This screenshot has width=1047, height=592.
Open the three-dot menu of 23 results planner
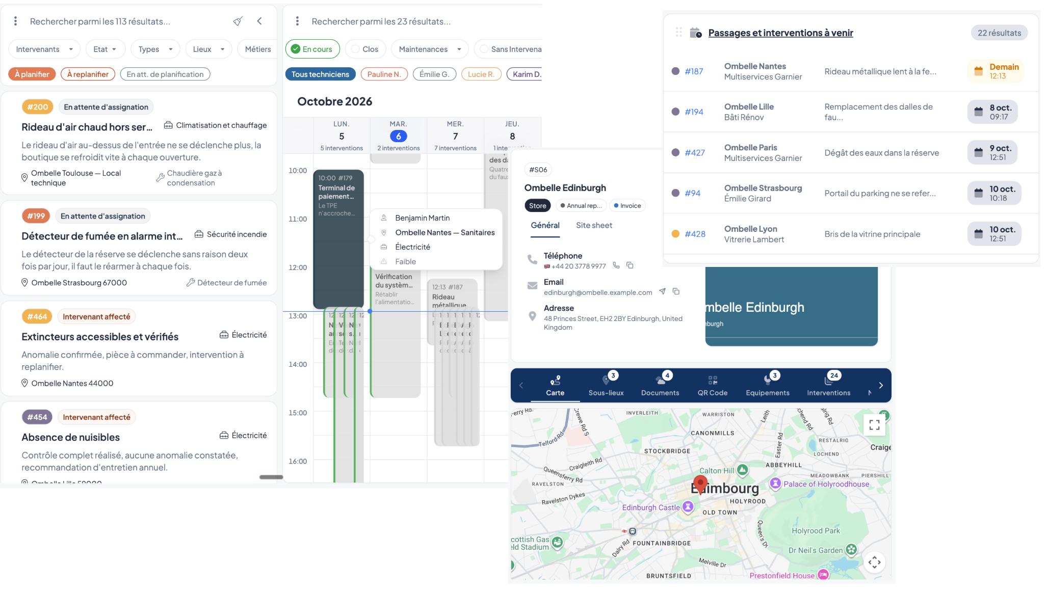point(297,21)
